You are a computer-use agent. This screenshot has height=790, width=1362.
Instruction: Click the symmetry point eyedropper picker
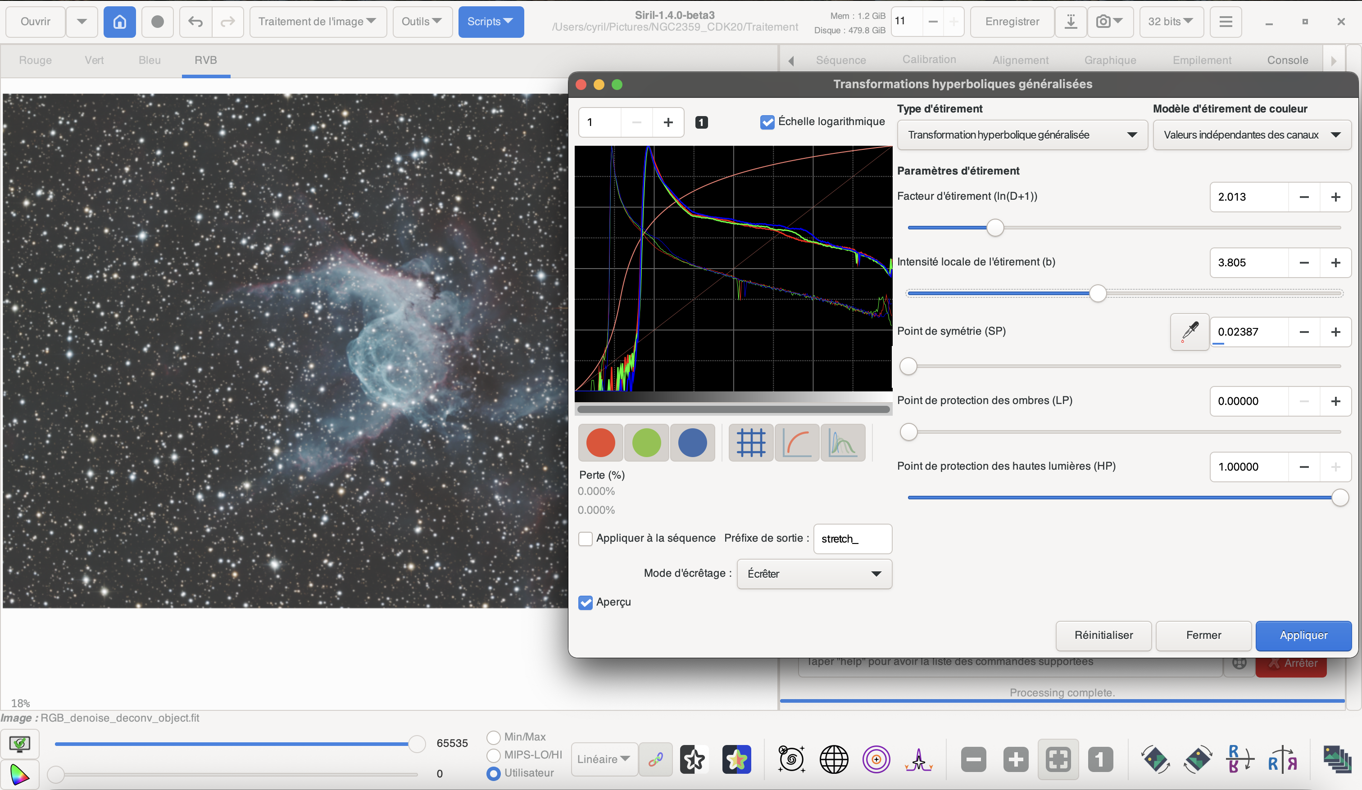tap(1189, 332)
